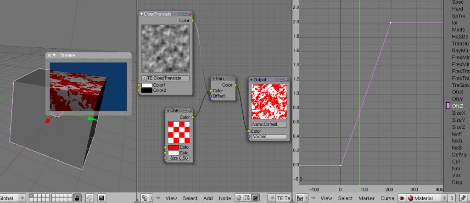
Task: Click the render preview image icon in 3D header
Action: coord(101,198)
